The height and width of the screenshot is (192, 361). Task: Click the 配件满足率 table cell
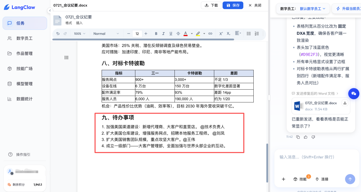point(118,92)
